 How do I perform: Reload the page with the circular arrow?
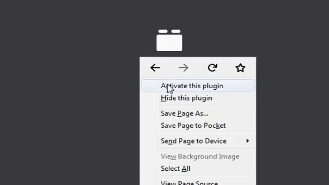point(212,68)
